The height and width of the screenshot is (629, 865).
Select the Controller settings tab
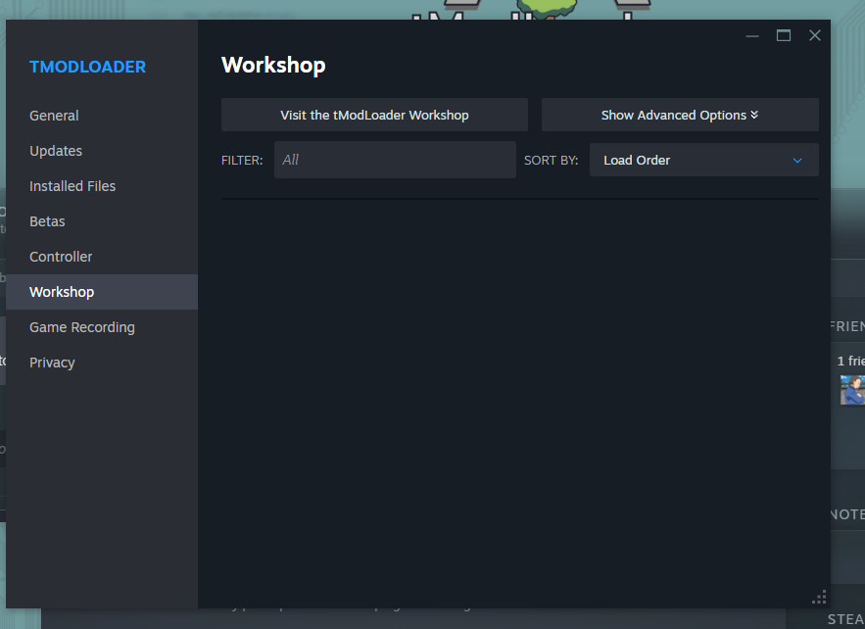click(102, 257)
